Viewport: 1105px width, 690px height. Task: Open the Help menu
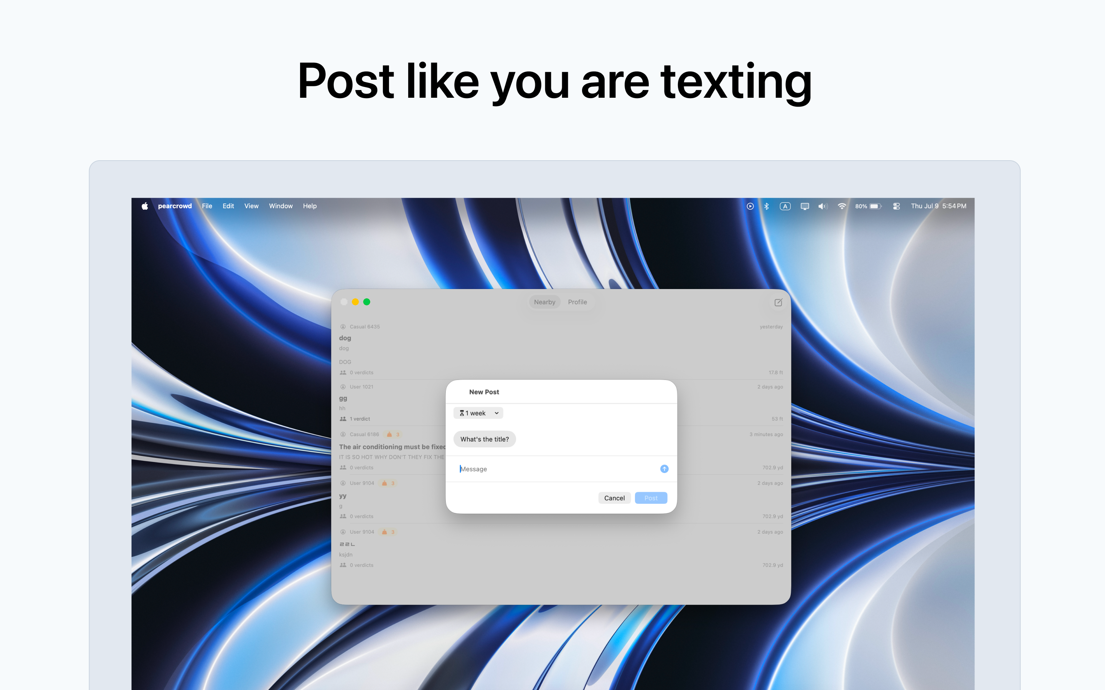click(x=310, y=206)
